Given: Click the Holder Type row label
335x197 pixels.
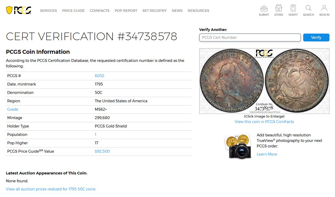Looking at the screenshot, I should [18, 126].
